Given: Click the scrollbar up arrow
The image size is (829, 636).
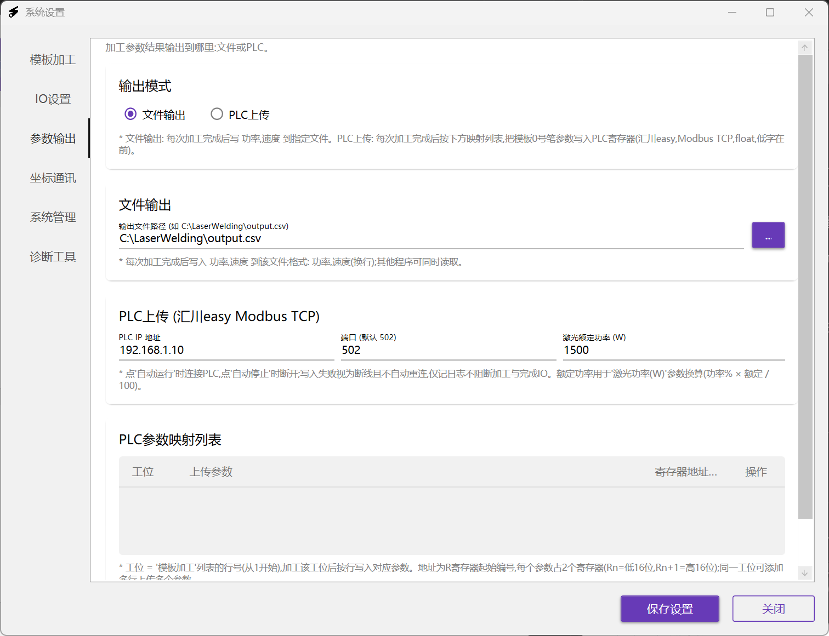Looking at the screenshot, I should tap(805, 47).
